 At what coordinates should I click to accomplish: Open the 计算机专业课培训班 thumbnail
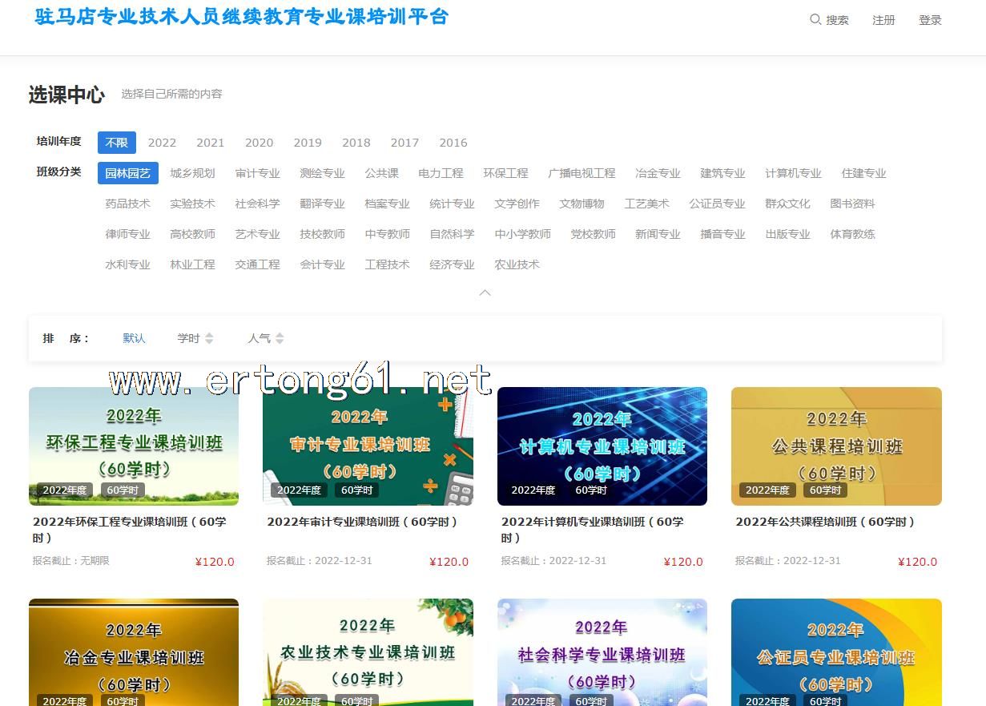tap(602, 446)
